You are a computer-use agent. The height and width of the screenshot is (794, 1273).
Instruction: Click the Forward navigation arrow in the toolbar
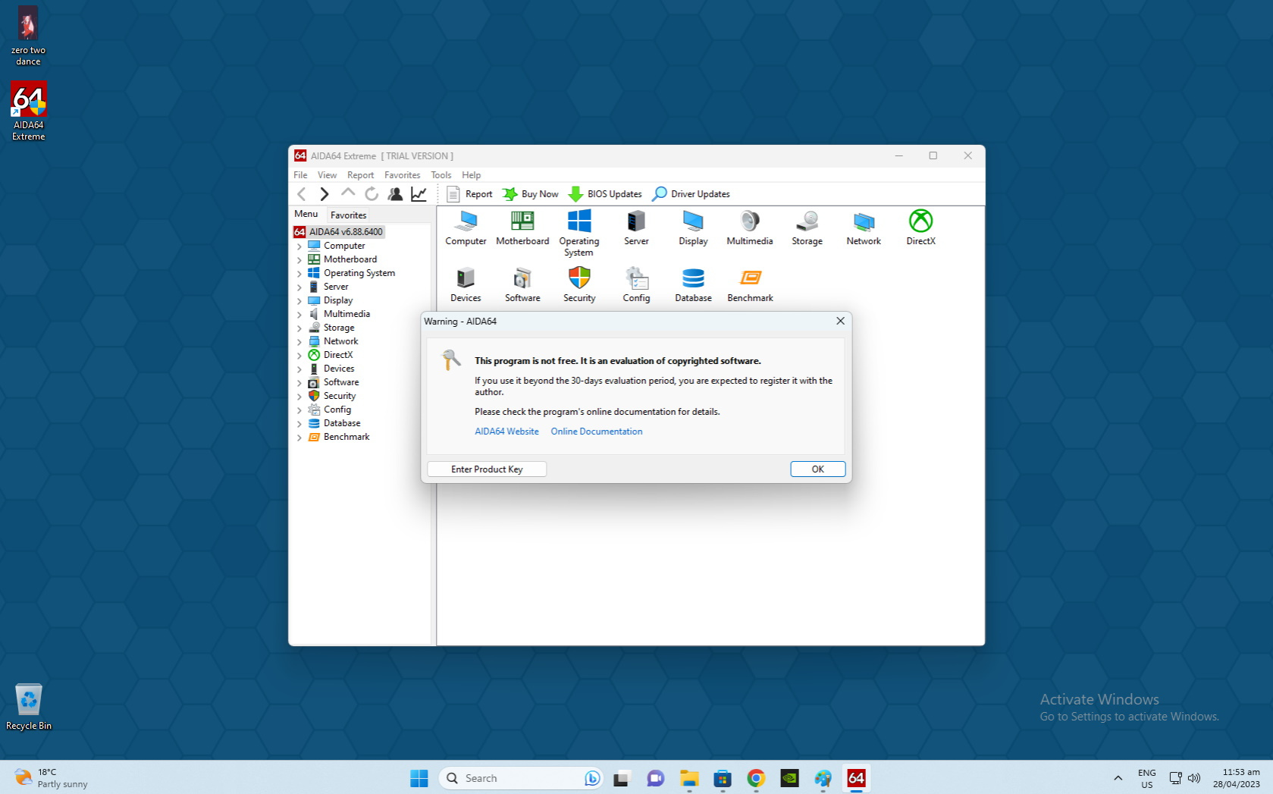325,194
